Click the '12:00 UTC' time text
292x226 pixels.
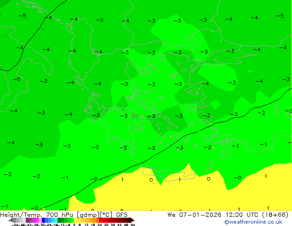(242, 215)
